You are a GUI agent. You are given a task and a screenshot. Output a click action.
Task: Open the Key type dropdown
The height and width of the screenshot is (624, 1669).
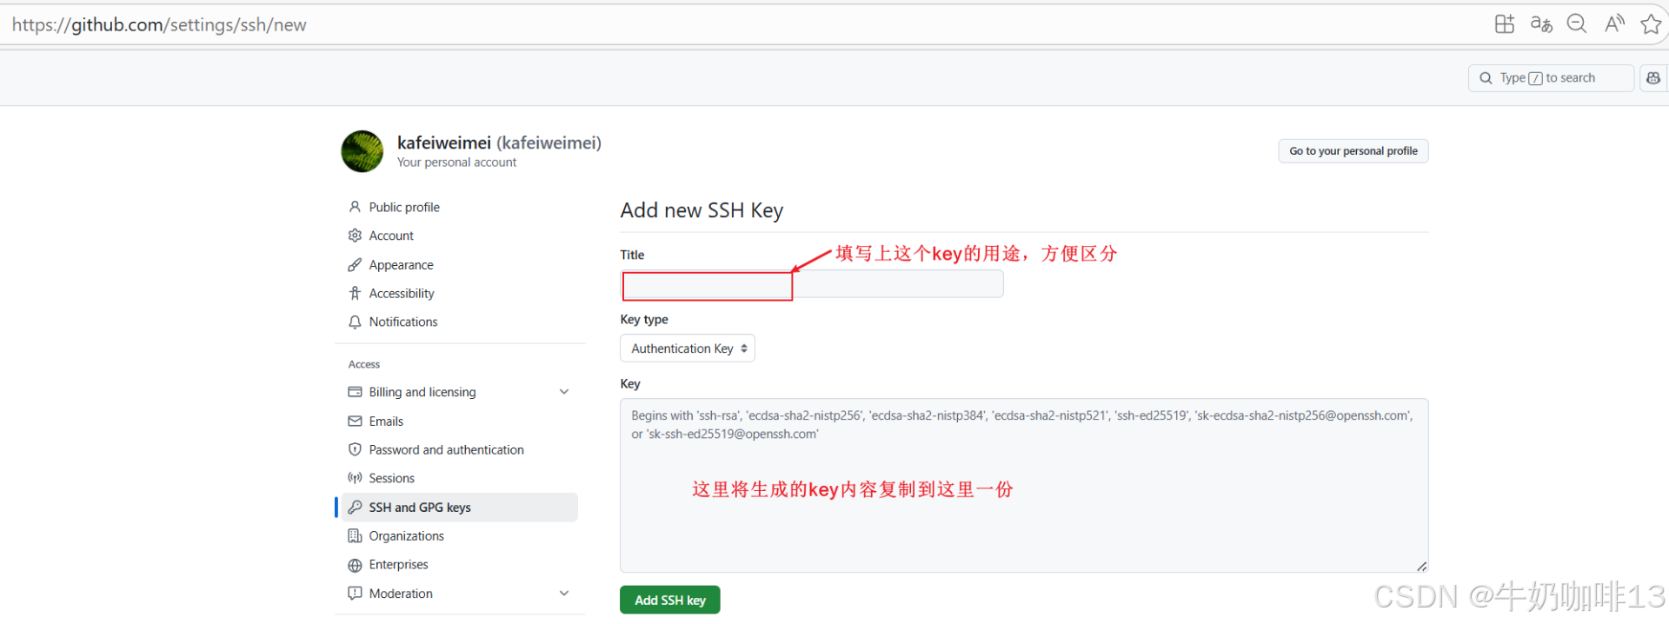tap(688, 349)
